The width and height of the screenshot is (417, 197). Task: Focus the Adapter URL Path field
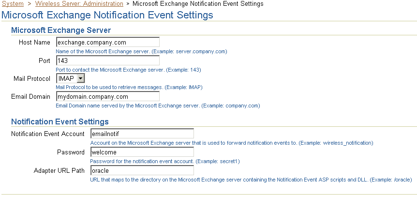pos(142,171)
